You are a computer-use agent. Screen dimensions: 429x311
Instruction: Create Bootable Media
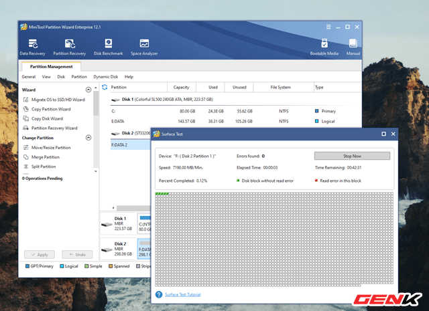click(x=324, y=47)
